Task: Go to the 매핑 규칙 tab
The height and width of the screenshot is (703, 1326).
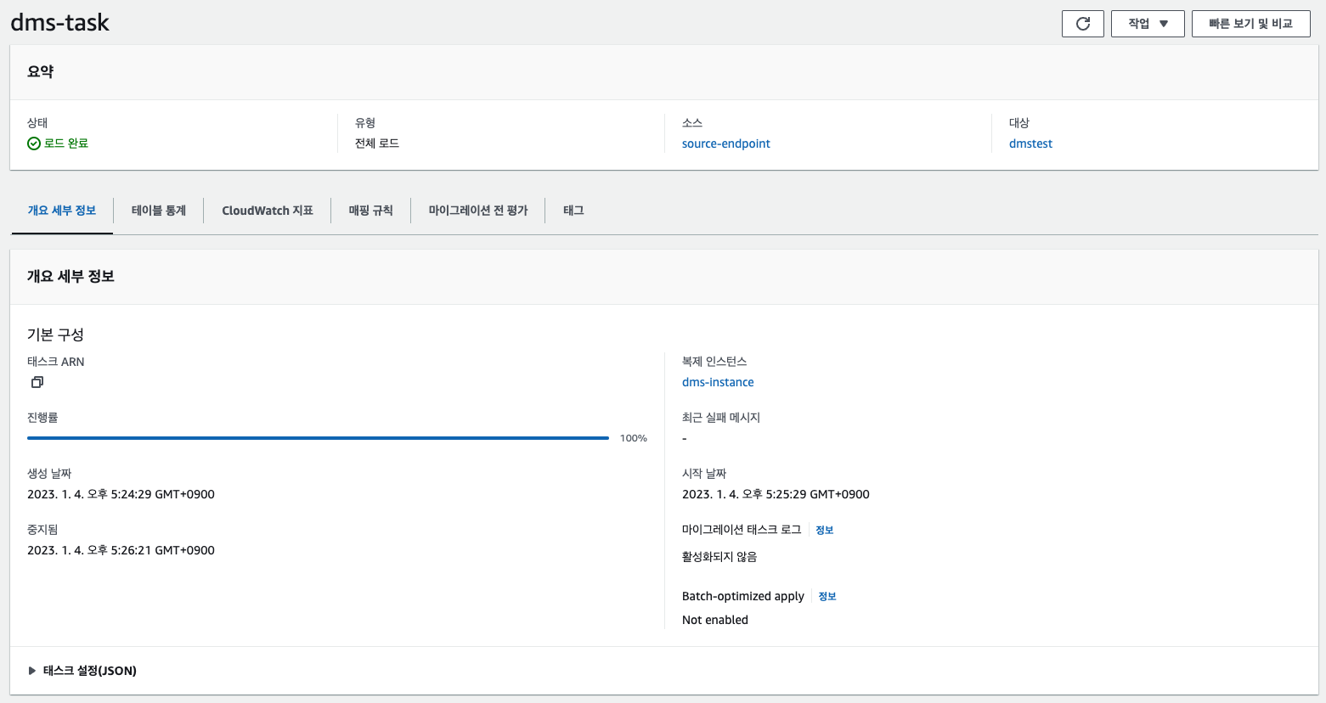Action: click(371, 211)
